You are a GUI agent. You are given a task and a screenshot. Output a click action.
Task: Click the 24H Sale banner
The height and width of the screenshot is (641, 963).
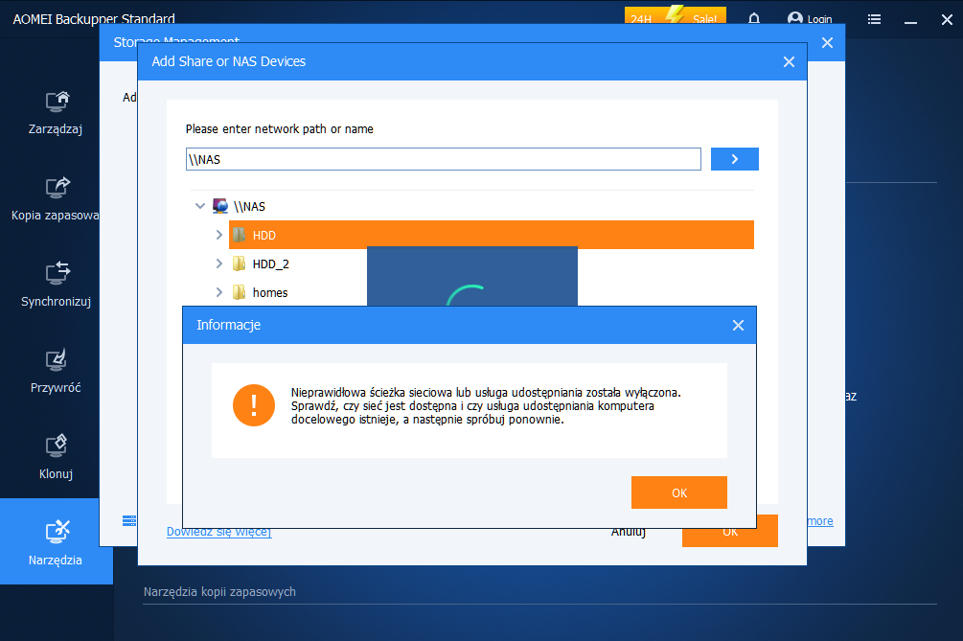675,15
